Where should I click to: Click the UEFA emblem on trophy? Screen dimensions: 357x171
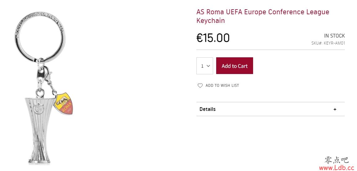37,109
